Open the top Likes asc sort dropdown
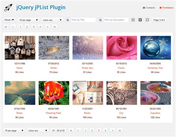This screenshot has width=176, height=137. (52, 20)
